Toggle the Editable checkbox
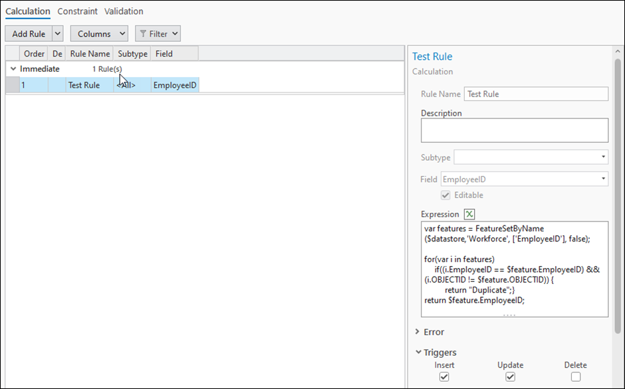625x389 pixels. pyautogui.click(x=445, y=195)
